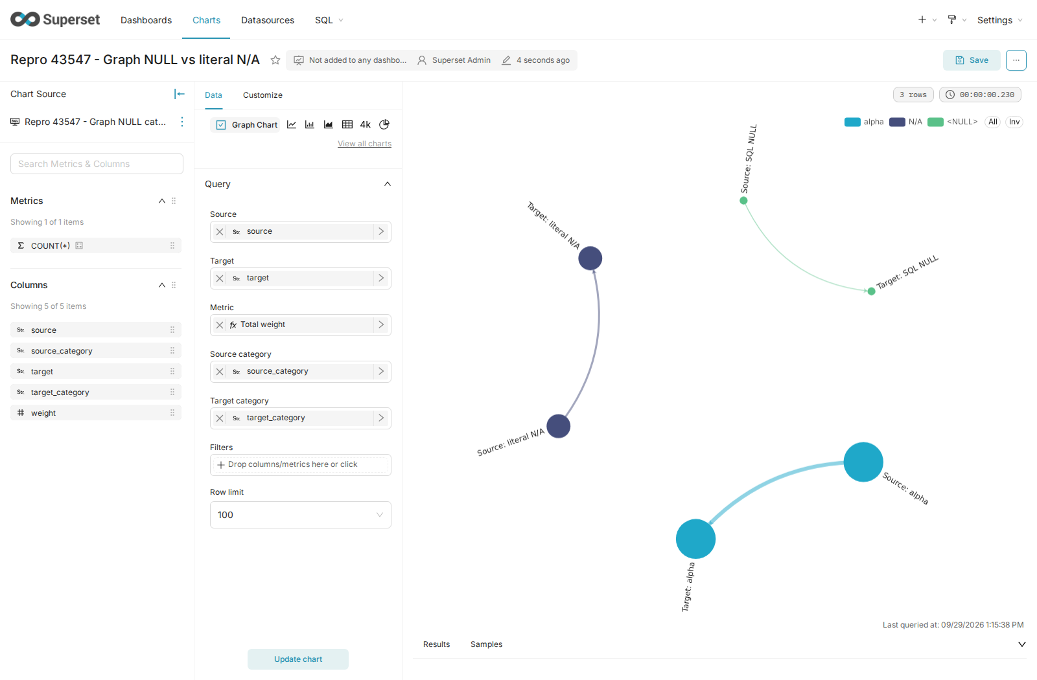Click the Source SQL NULL node

743,201
